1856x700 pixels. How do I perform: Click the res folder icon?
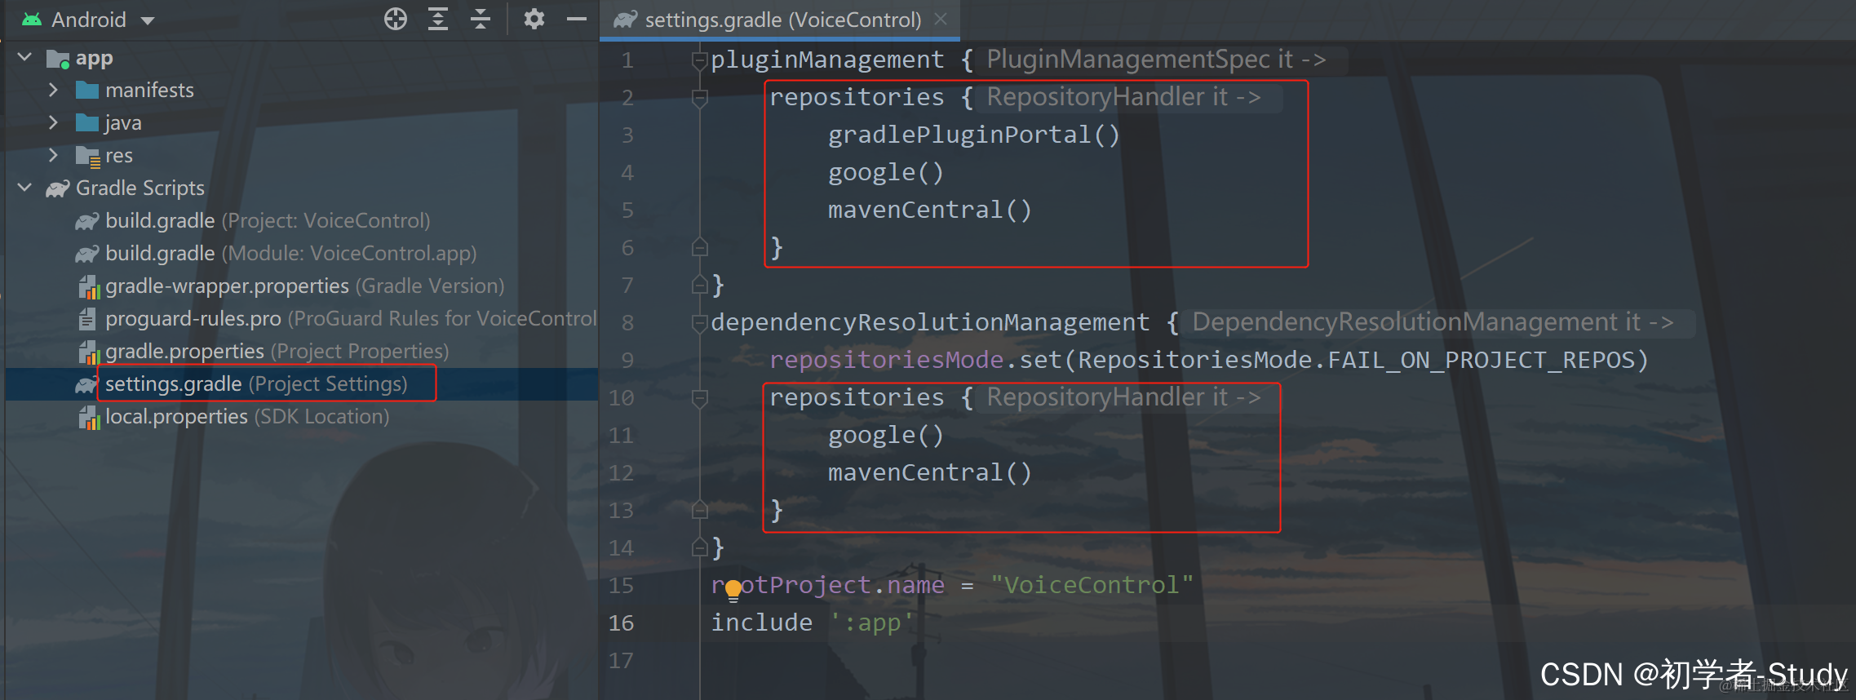[87, 156]
